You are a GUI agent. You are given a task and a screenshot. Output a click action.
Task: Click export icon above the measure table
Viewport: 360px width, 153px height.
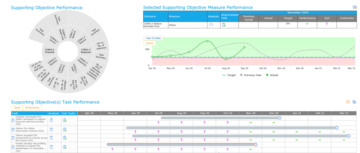[355, 7]
